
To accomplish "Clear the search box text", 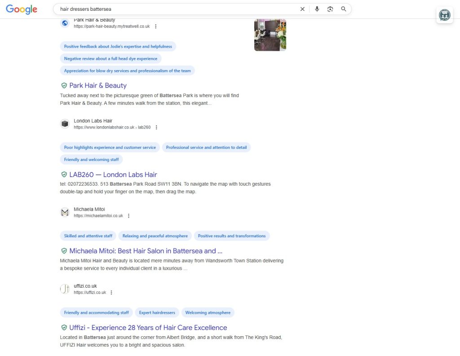I will [x=302, y=9].
